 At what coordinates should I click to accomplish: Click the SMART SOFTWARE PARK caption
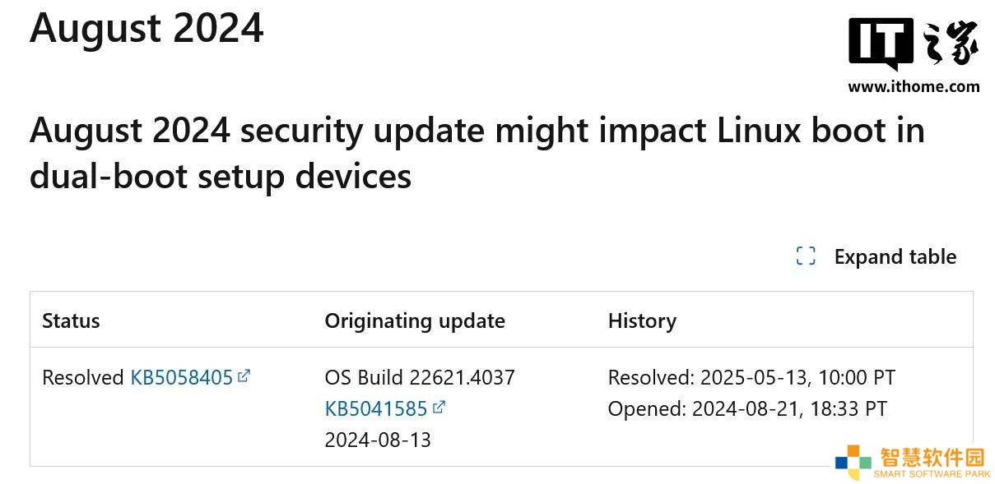click(932, 475)
